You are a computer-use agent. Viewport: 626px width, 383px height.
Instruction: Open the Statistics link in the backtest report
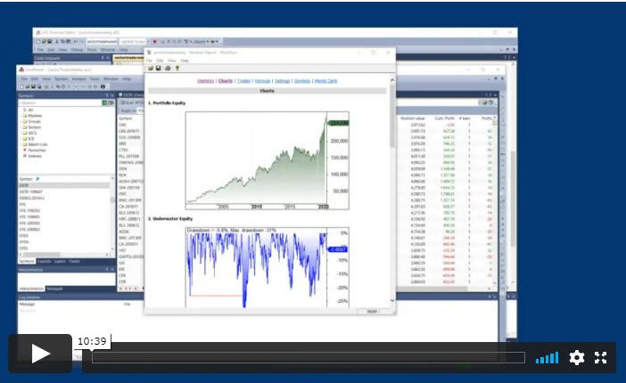point(206,81)
